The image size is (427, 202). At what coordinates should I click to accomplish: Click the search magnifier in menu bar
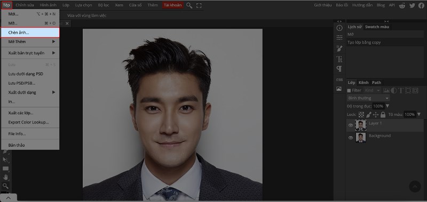189,5
